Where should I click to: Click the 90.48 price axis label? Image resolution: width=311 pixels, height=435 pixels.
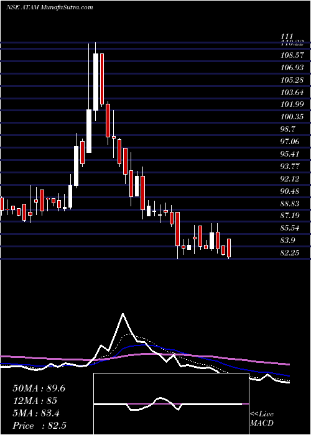coord(290,191)
